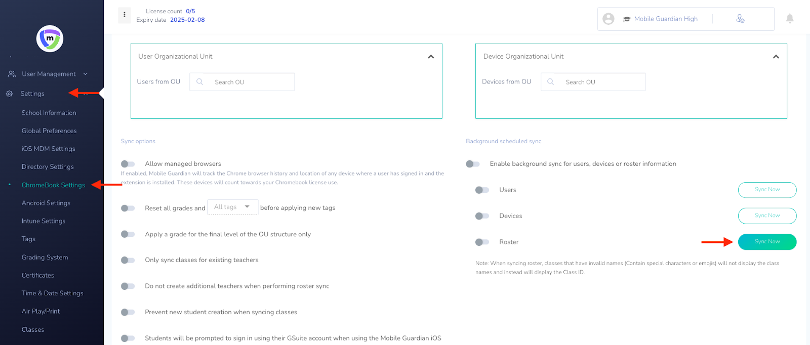Select ChromeBook Settings
810x345 pixels.
pyautogui.click(x=53, y=185)
